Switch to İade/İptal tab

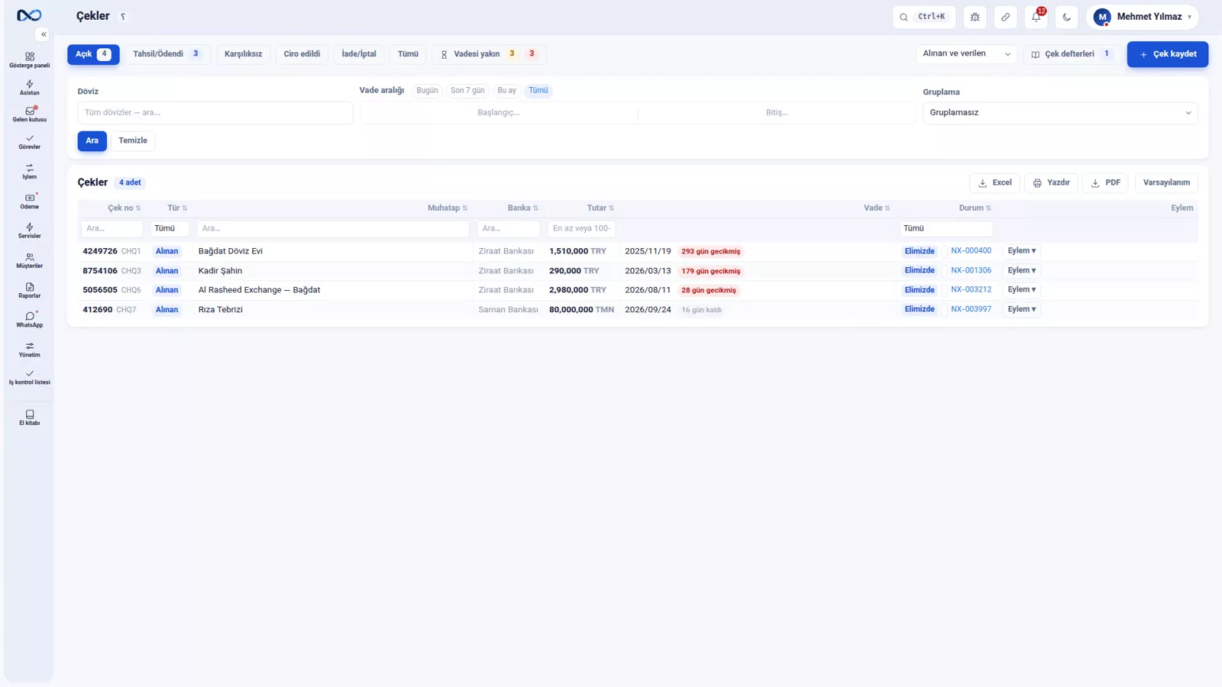pyautogui.click(x=359, y=54)
